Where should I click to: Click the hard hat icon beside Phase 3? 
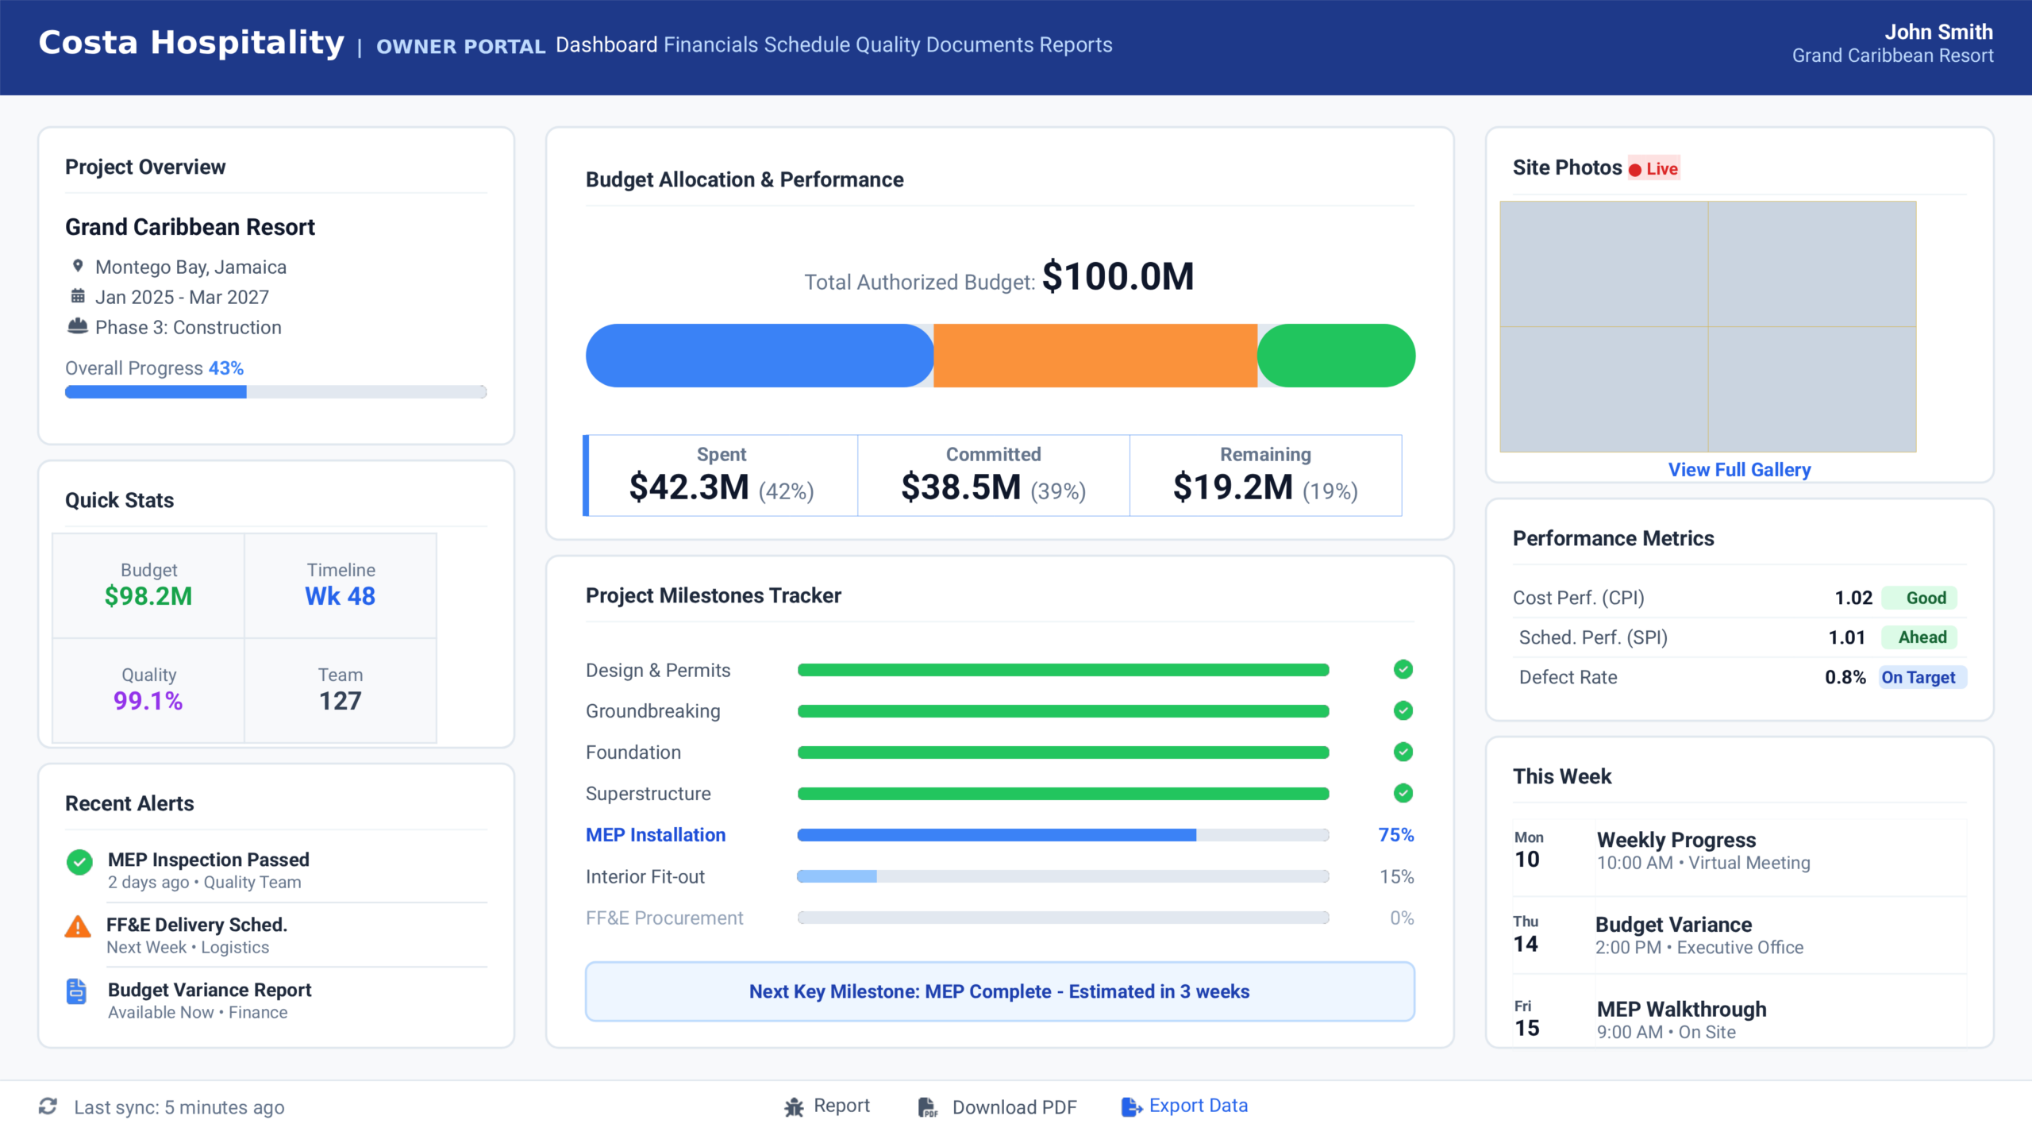78,326
